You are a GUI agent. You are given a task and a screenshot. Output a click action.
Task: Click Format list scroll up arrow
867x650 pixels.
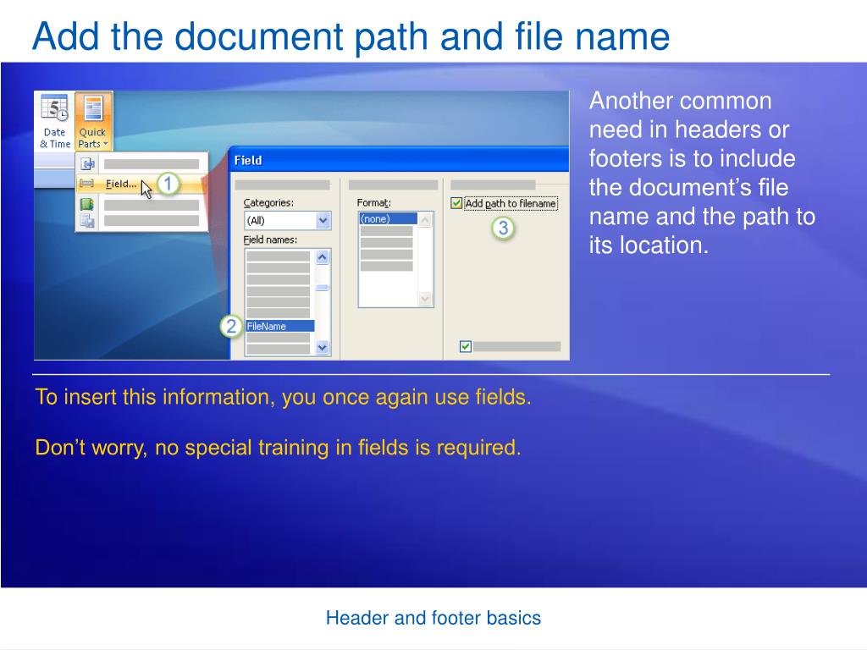[425, 220]
